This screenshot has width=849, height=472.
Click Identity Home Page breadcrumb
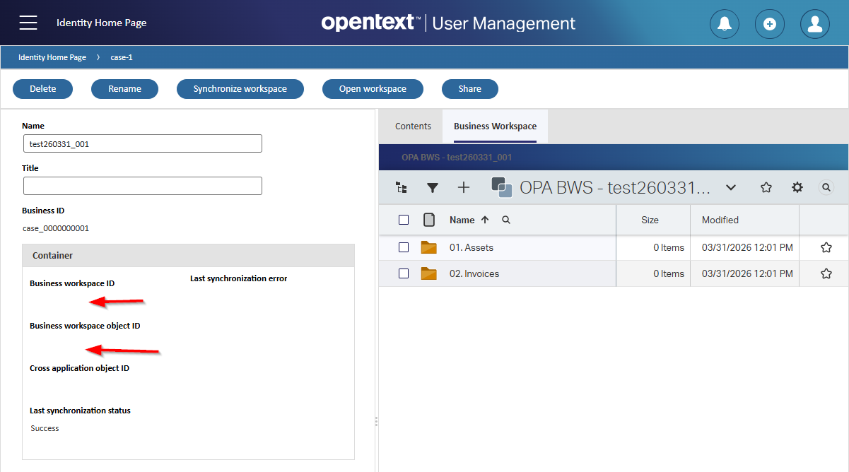(x=52, y=57)
